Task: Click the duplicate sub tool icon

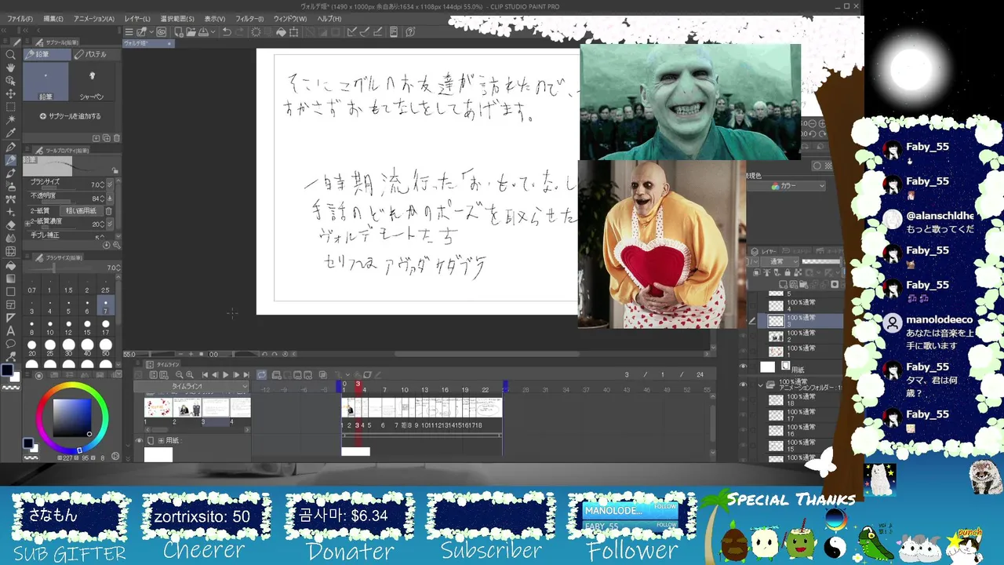Action: tap(107, 138)
